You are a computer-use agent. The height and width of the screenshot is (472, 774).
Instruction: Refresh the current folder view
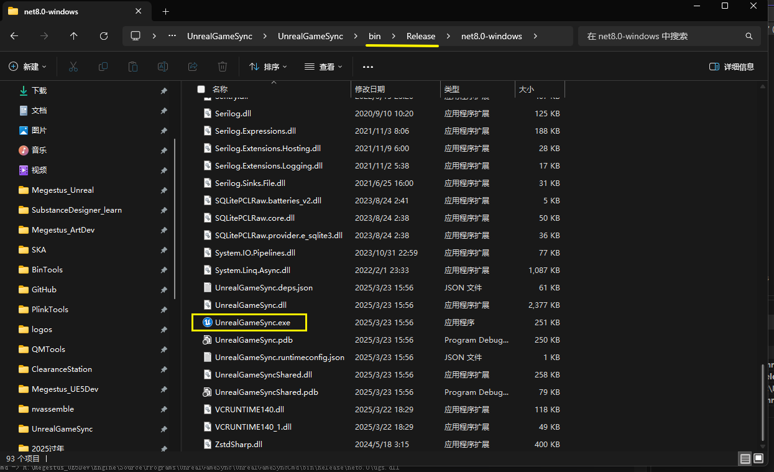pos(104,36)
